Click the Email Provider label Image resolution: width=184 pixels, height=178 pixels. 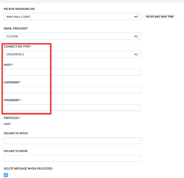16,28
